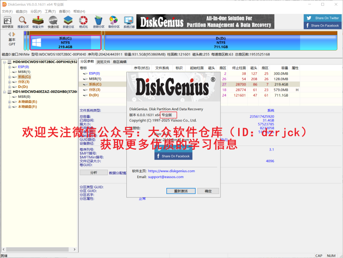This screenshot has height=258, width=343.
Task: Click the Delete Partition (删除分区) toolbar icon
Action: click(x=98, y=22)
